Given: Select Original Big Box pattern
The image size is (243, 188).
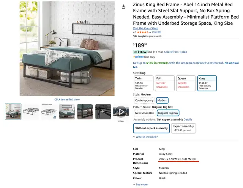Looking at the screenshot, I should (168, 113).
